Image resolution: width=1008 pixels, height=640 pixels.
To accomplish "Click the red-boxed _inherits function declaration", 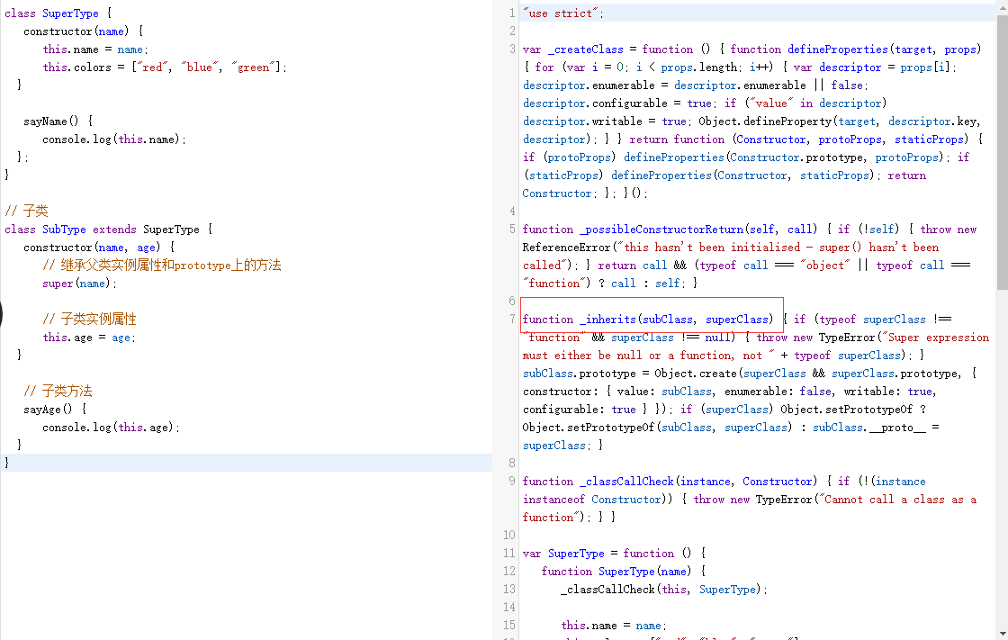I will (x=648, y=319).
